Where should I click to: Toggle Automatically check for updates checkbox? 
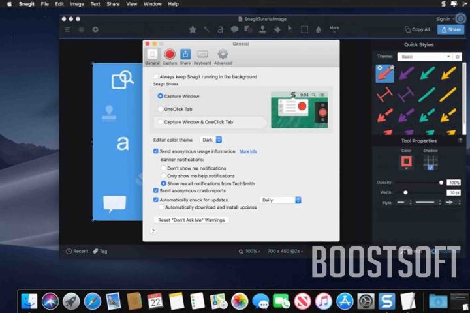155,200
